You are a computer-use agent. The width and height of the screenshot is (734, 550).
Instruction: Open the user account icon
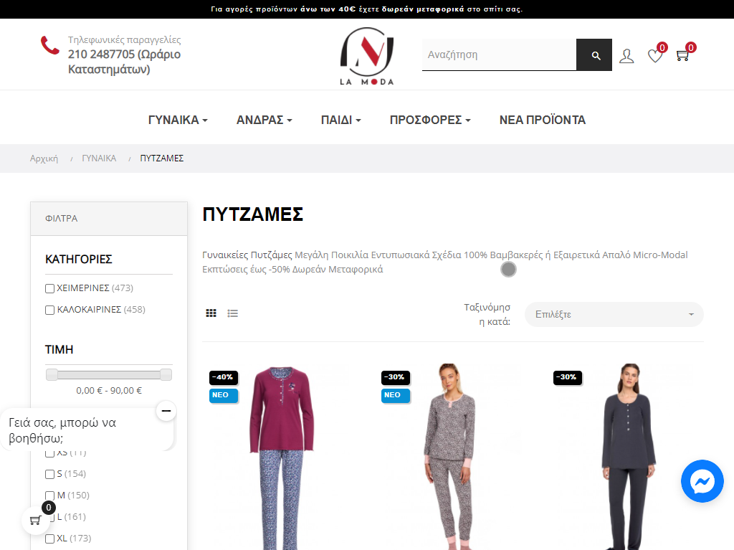tap(626, 56)
